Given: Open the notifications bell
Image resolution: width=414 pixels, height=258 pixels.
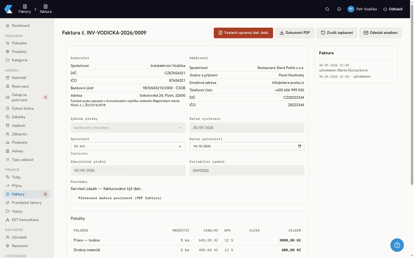Looking at the screenshot, I should click(x=339, y=9).
